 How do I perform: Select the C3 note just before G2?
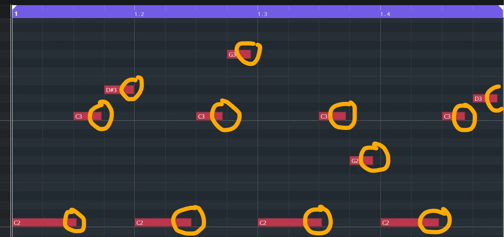[x=332, y=116]
